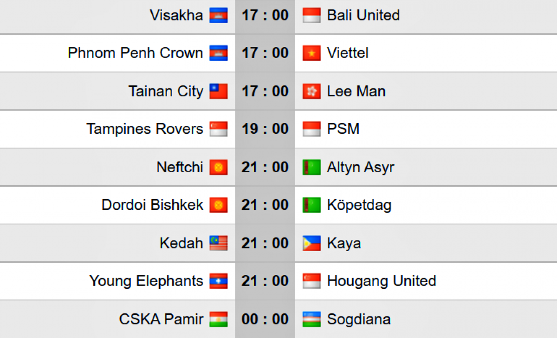This screenshot has height=338, width=557.
Task: Click the Tajikistan flag next to CSKA Pamir
Action: (218, 319)
